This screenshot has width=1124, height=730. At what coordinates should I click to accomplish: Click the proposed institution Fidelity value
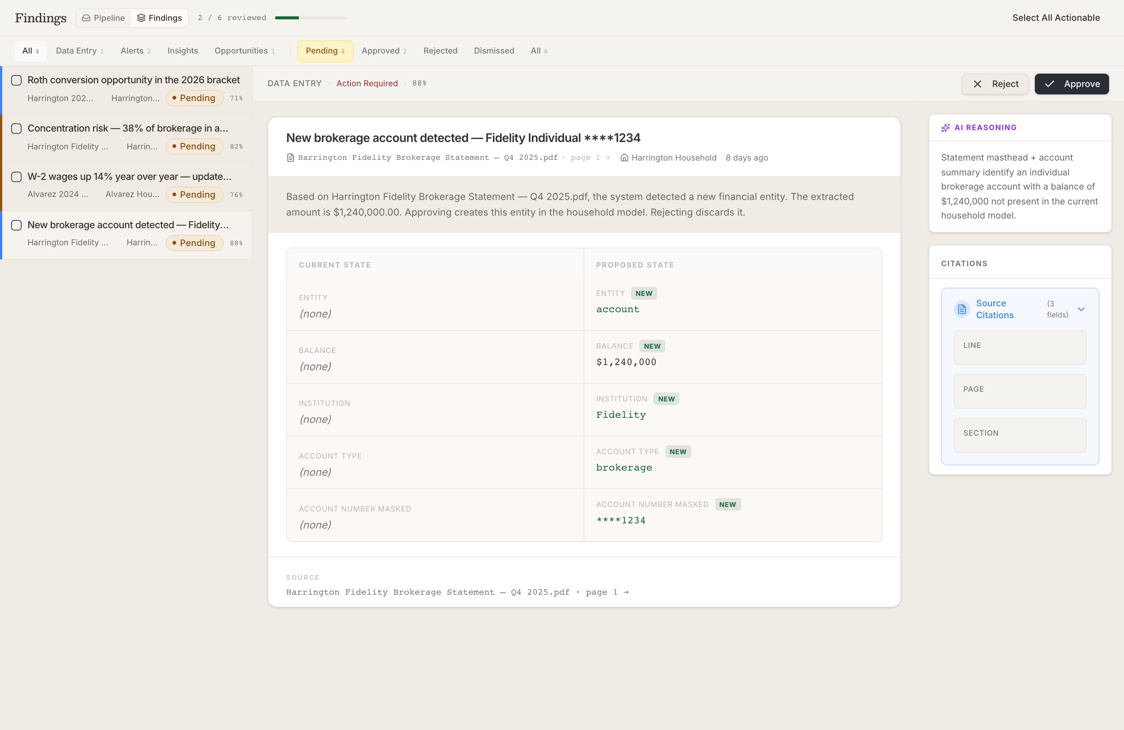click(621, 415)
